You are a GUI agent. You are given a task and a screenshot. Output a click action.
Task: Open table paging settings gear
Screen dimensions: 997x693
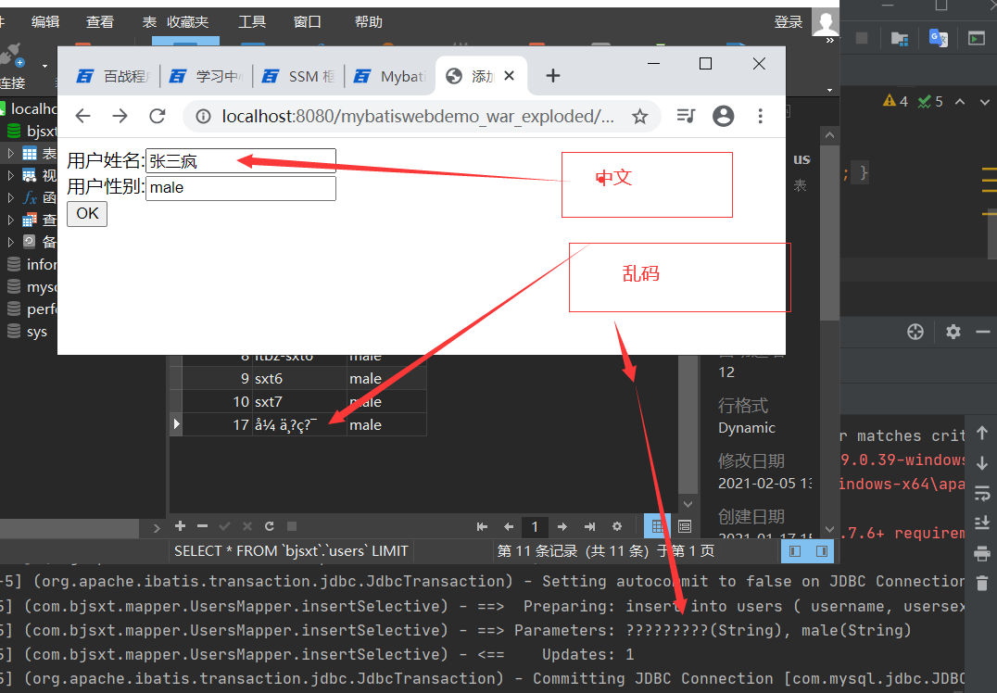pyautogui.click(x=617, y=526)
